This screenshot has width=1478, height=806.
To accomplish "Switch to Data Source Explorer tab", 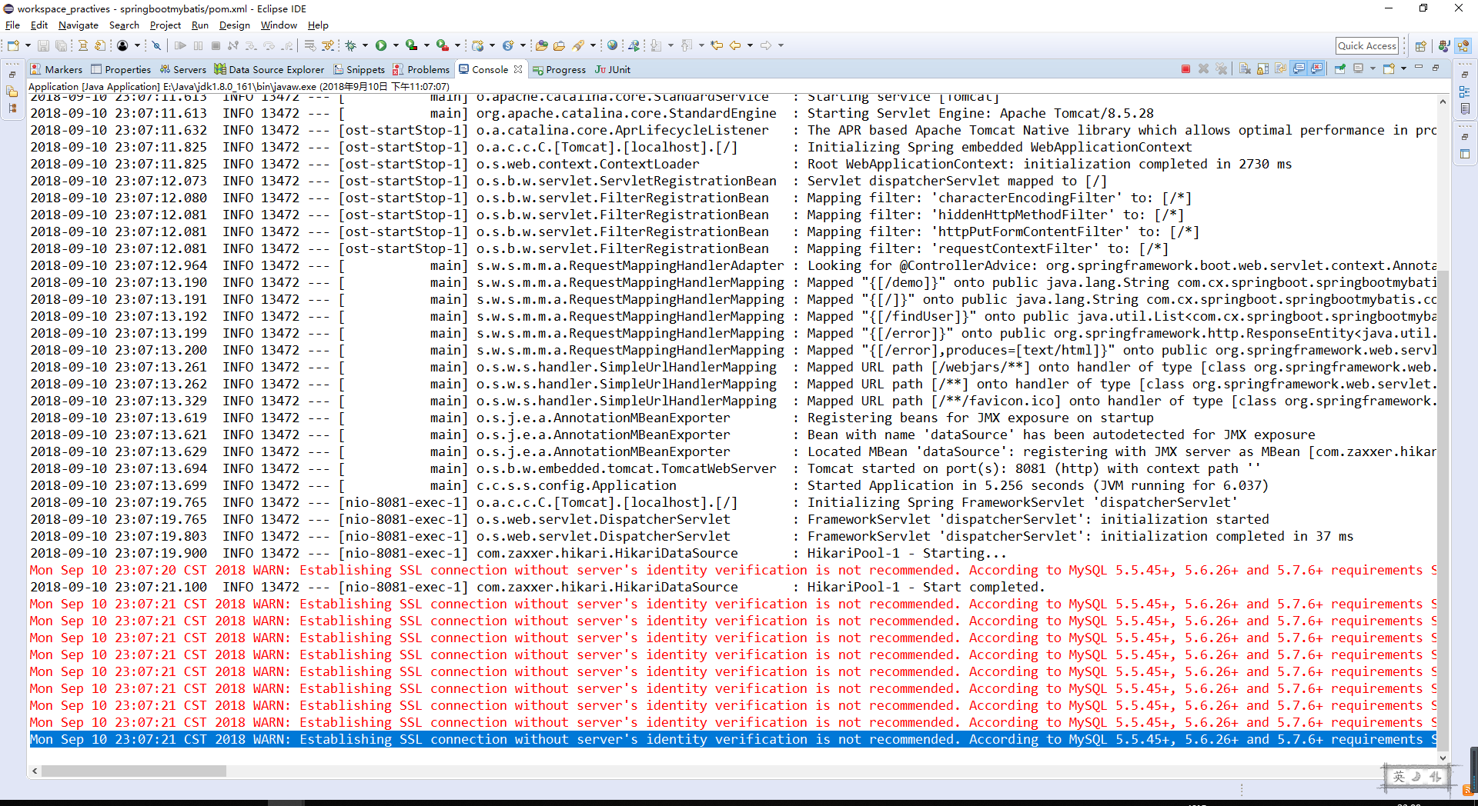I will point(269,69).
